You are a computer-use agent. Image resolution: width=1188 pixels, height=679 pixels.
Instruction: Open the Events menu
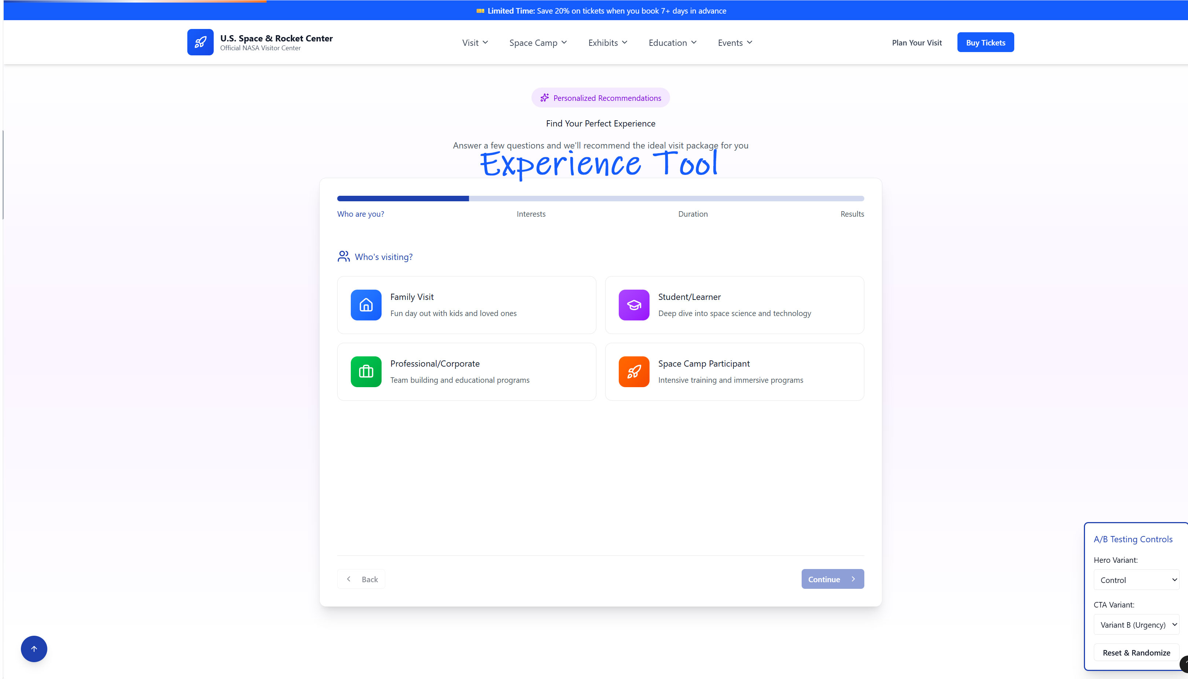(x=735, y=43)
